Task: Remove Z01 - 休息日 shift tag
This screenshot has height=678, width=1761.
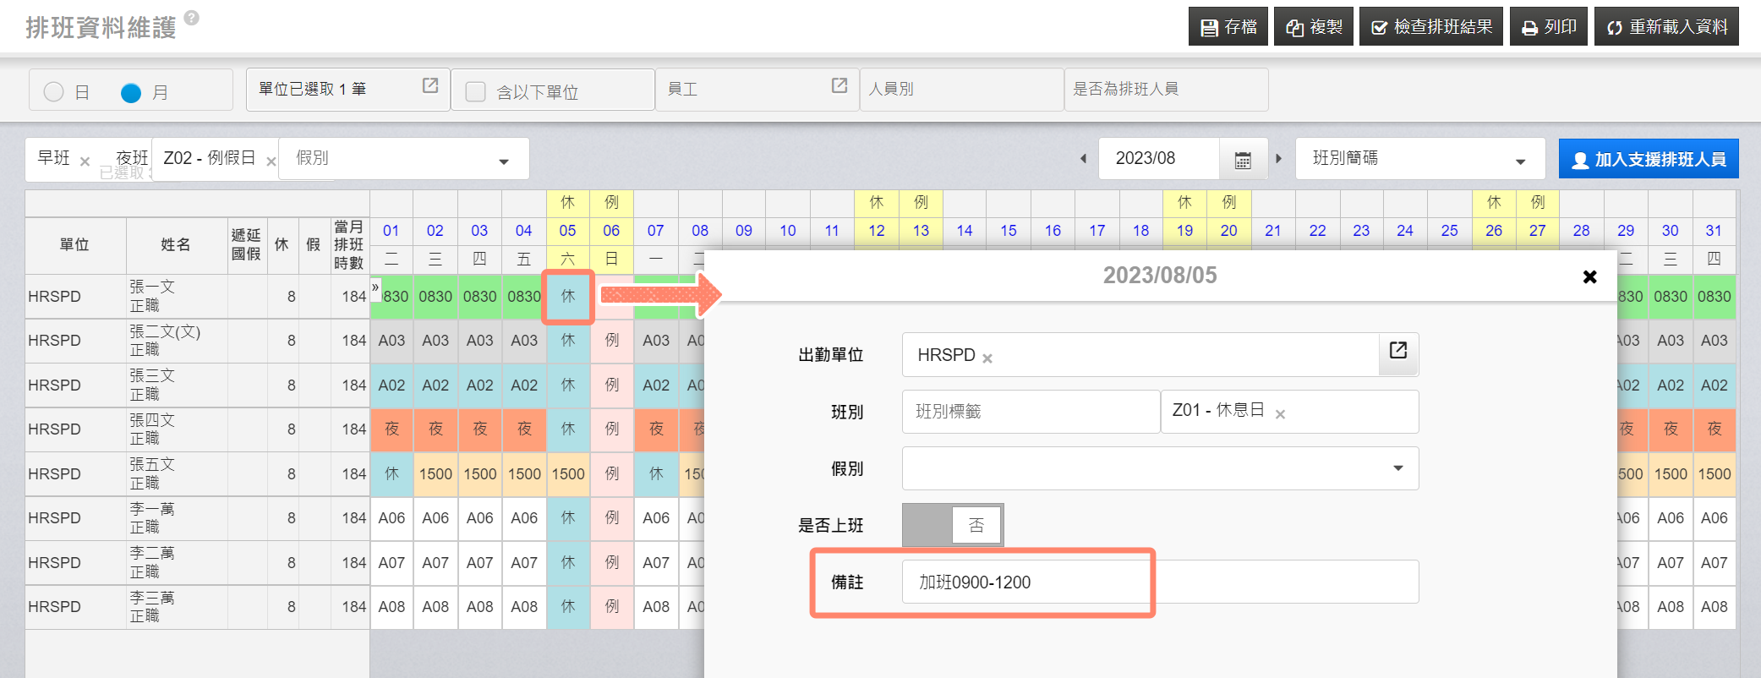Action: tap(1280, 414)
